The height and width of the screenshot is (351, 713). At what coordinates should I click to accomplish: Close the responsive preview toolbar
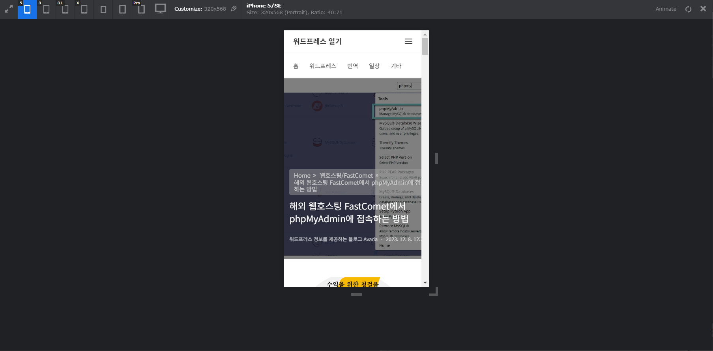tap(703, 9)
